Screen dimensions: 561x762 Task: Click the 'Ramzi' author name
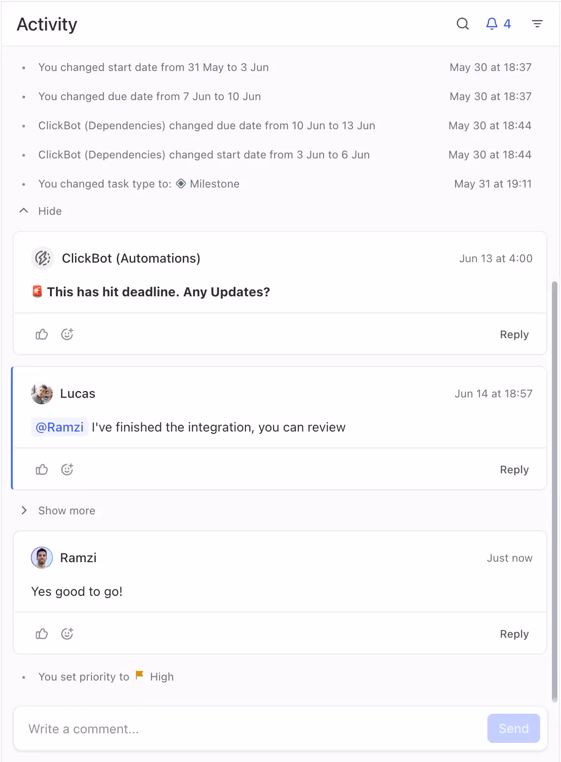coord(78,558)
